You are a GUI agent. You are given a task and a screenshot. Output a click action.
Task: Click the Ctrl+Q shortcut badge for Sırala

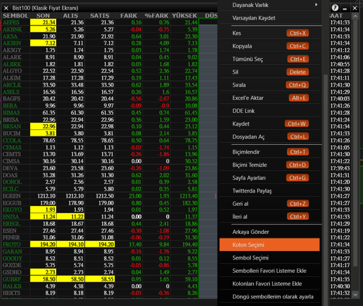(297, 85)
